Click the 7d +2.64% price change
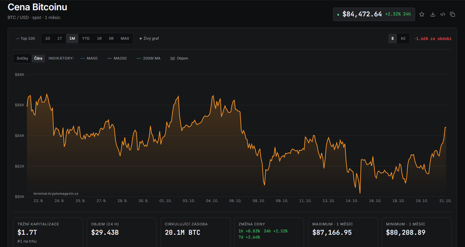 (249, 237)
